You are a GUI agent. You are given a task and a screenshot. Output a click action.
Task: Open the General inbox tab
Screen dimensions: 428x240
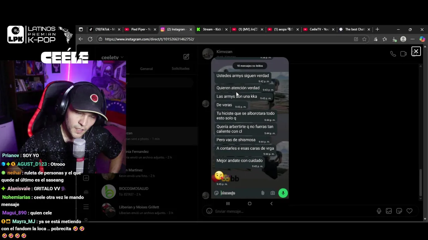click(146, 69)
